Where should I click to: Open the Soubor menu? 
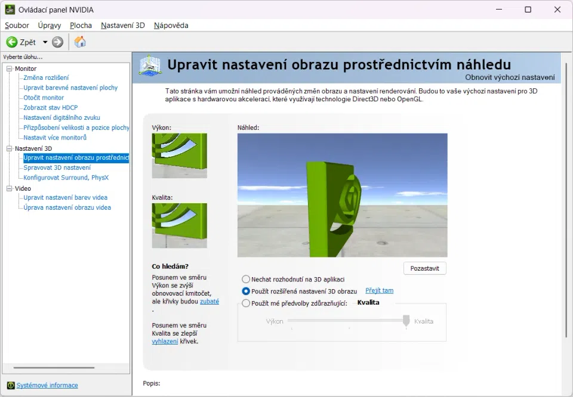(x=17, y=26)
